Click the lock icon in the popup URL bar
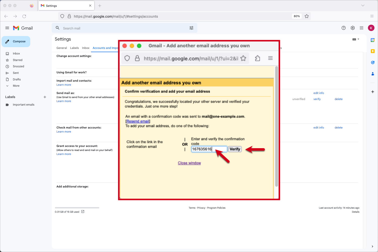Screen dimensions: 378x252 pyautogui.click(x=137, y=58)
